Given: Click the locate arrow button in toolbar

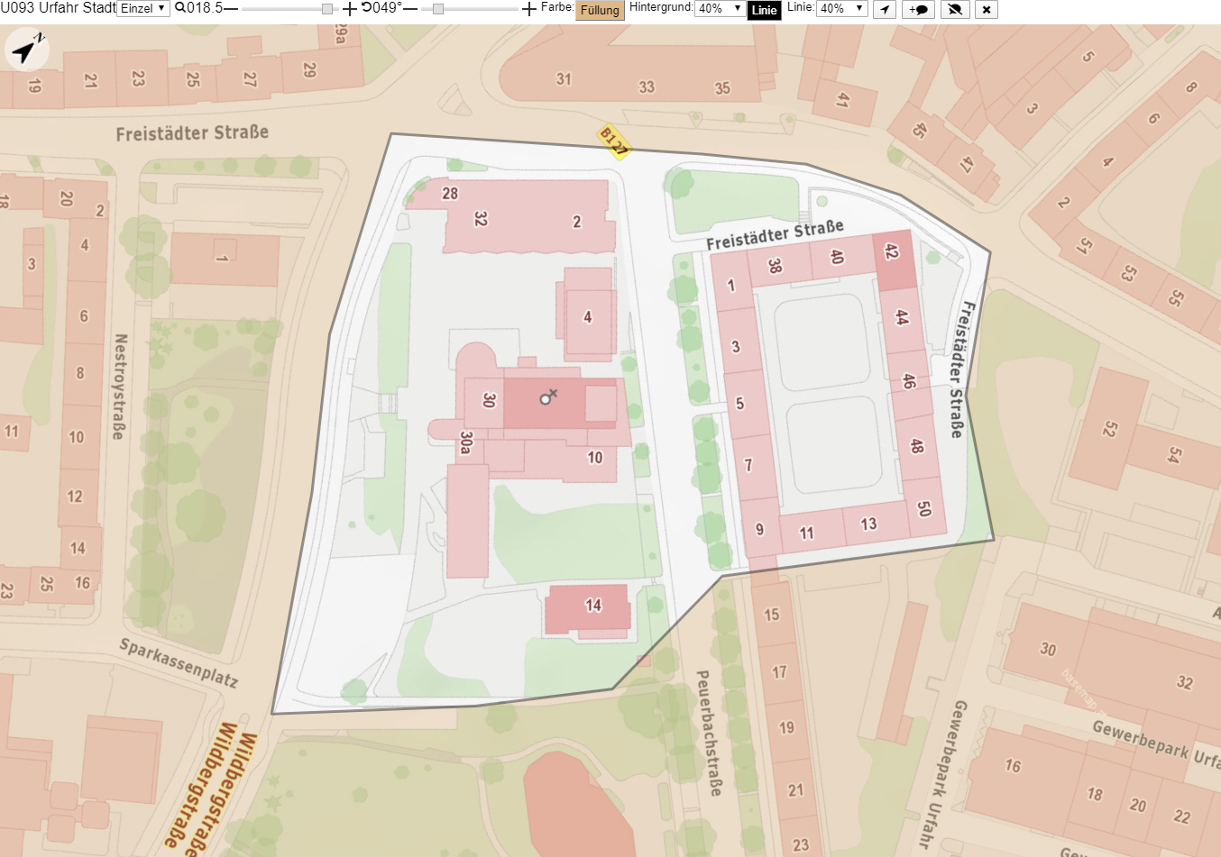Looking at the screenshot, I should click(885, 9).
